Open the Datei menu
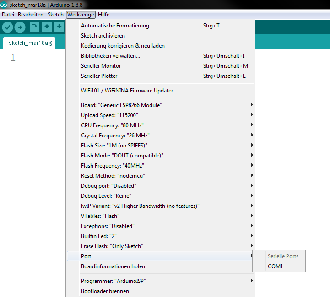The height and width of the screenshot is (304, 330). click(8, 15)
